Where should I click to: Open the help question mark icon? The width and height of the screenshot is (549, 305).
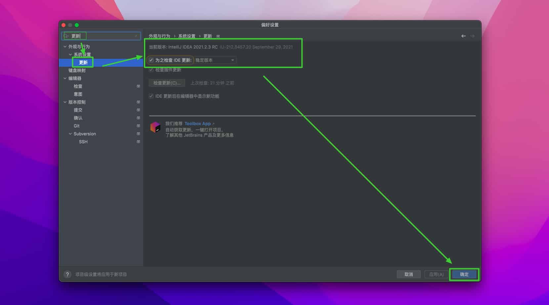[67, 274]
